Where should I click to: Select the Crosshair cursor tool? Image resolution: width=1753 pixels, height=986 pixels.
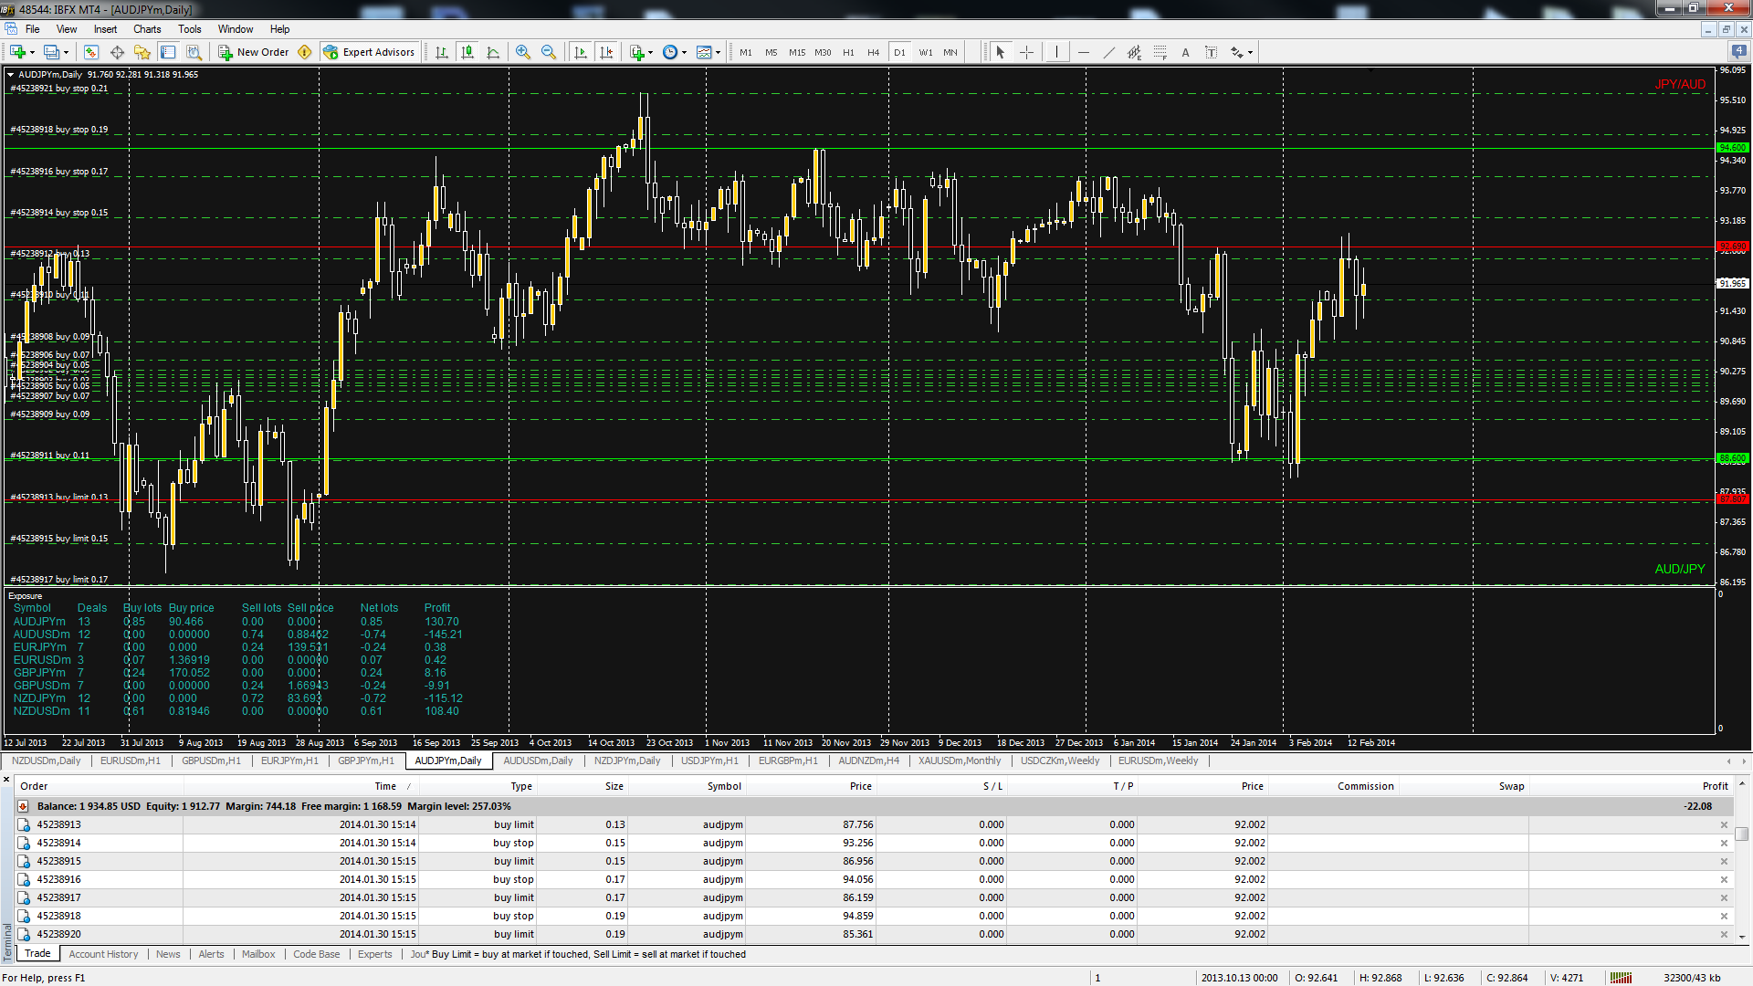click(1026, 52)
